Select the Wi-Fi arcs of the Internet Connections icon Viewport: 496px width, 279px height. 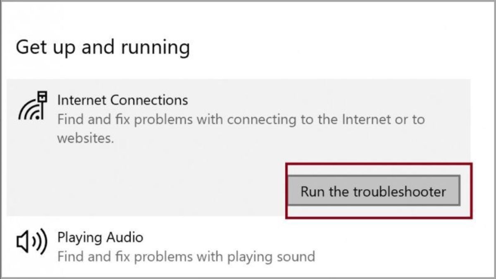[28, 110]
